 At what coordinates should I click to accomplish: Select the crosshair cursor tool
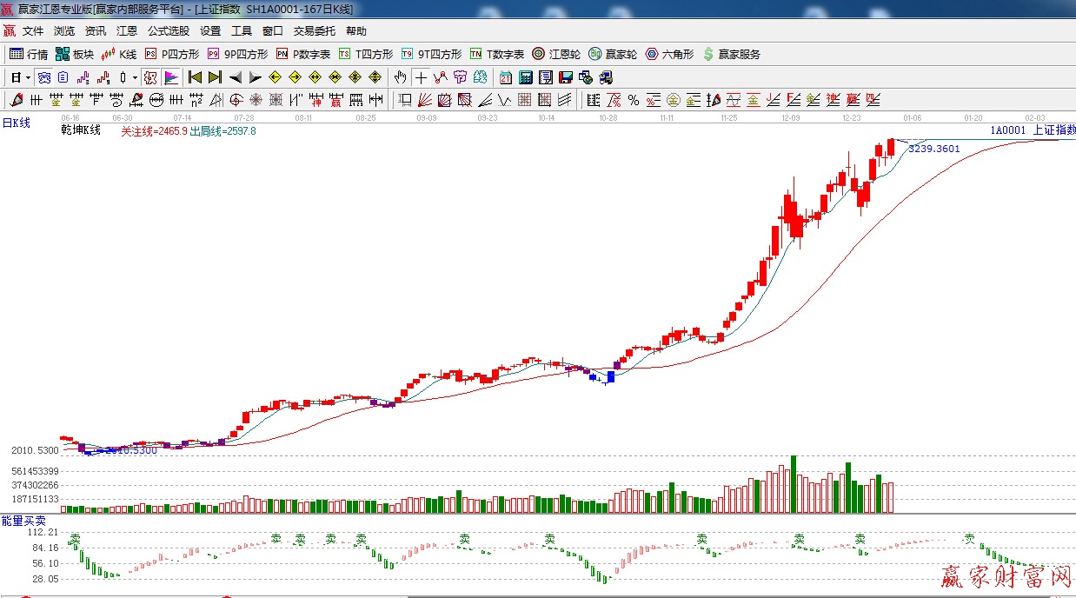pyautogui.click(x=420, y=77)
